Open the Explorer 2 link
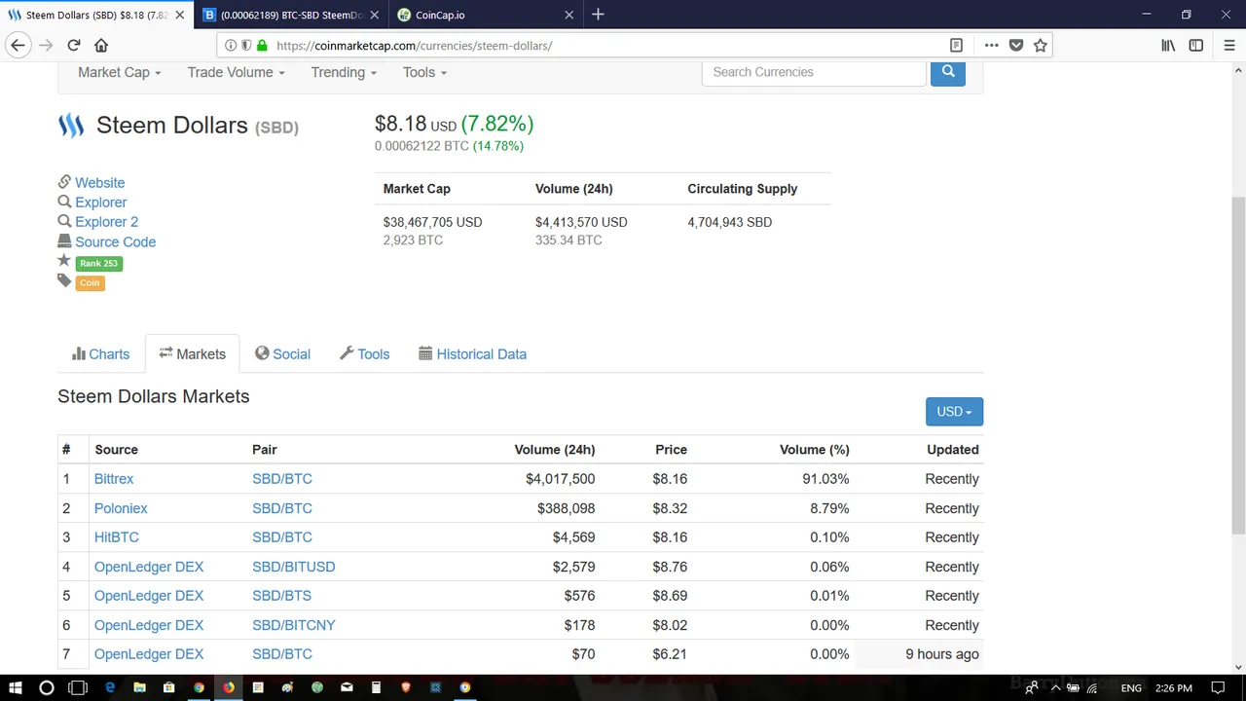 click(106, 222)
